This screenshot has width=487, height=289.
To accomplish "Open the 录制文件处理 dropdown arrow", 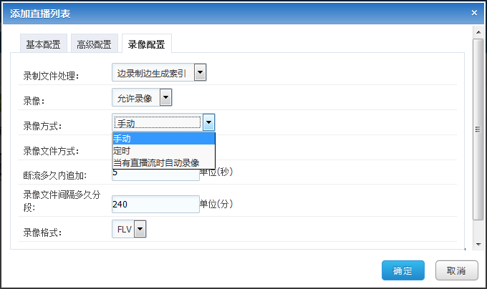I will 201,72.
